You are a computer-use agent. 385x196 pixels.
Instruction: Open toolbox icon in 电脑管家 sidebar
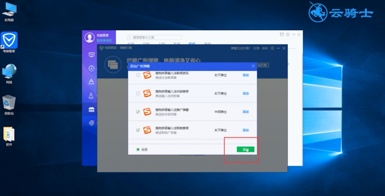(91, 109)
